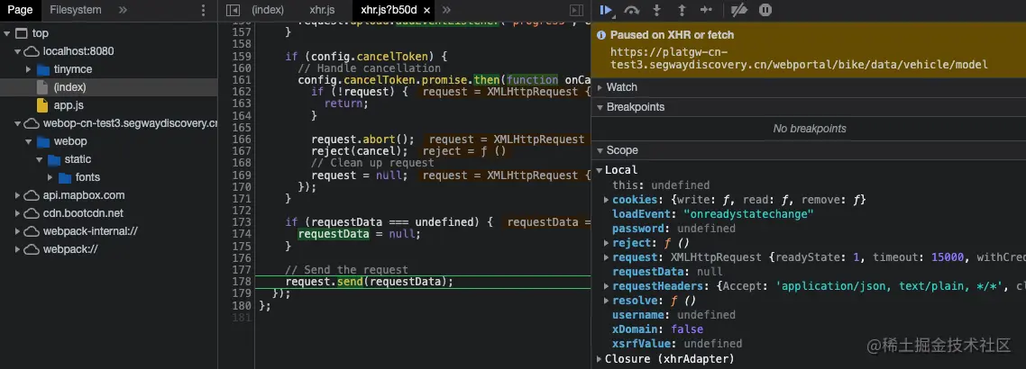Open Sources panel three-dot menu
The height and width of the screenshot is (369, 1026).
(x=204, y=10)
